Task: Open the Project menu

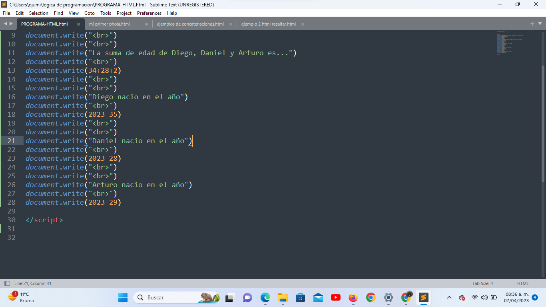Action: tap(124, 13)
